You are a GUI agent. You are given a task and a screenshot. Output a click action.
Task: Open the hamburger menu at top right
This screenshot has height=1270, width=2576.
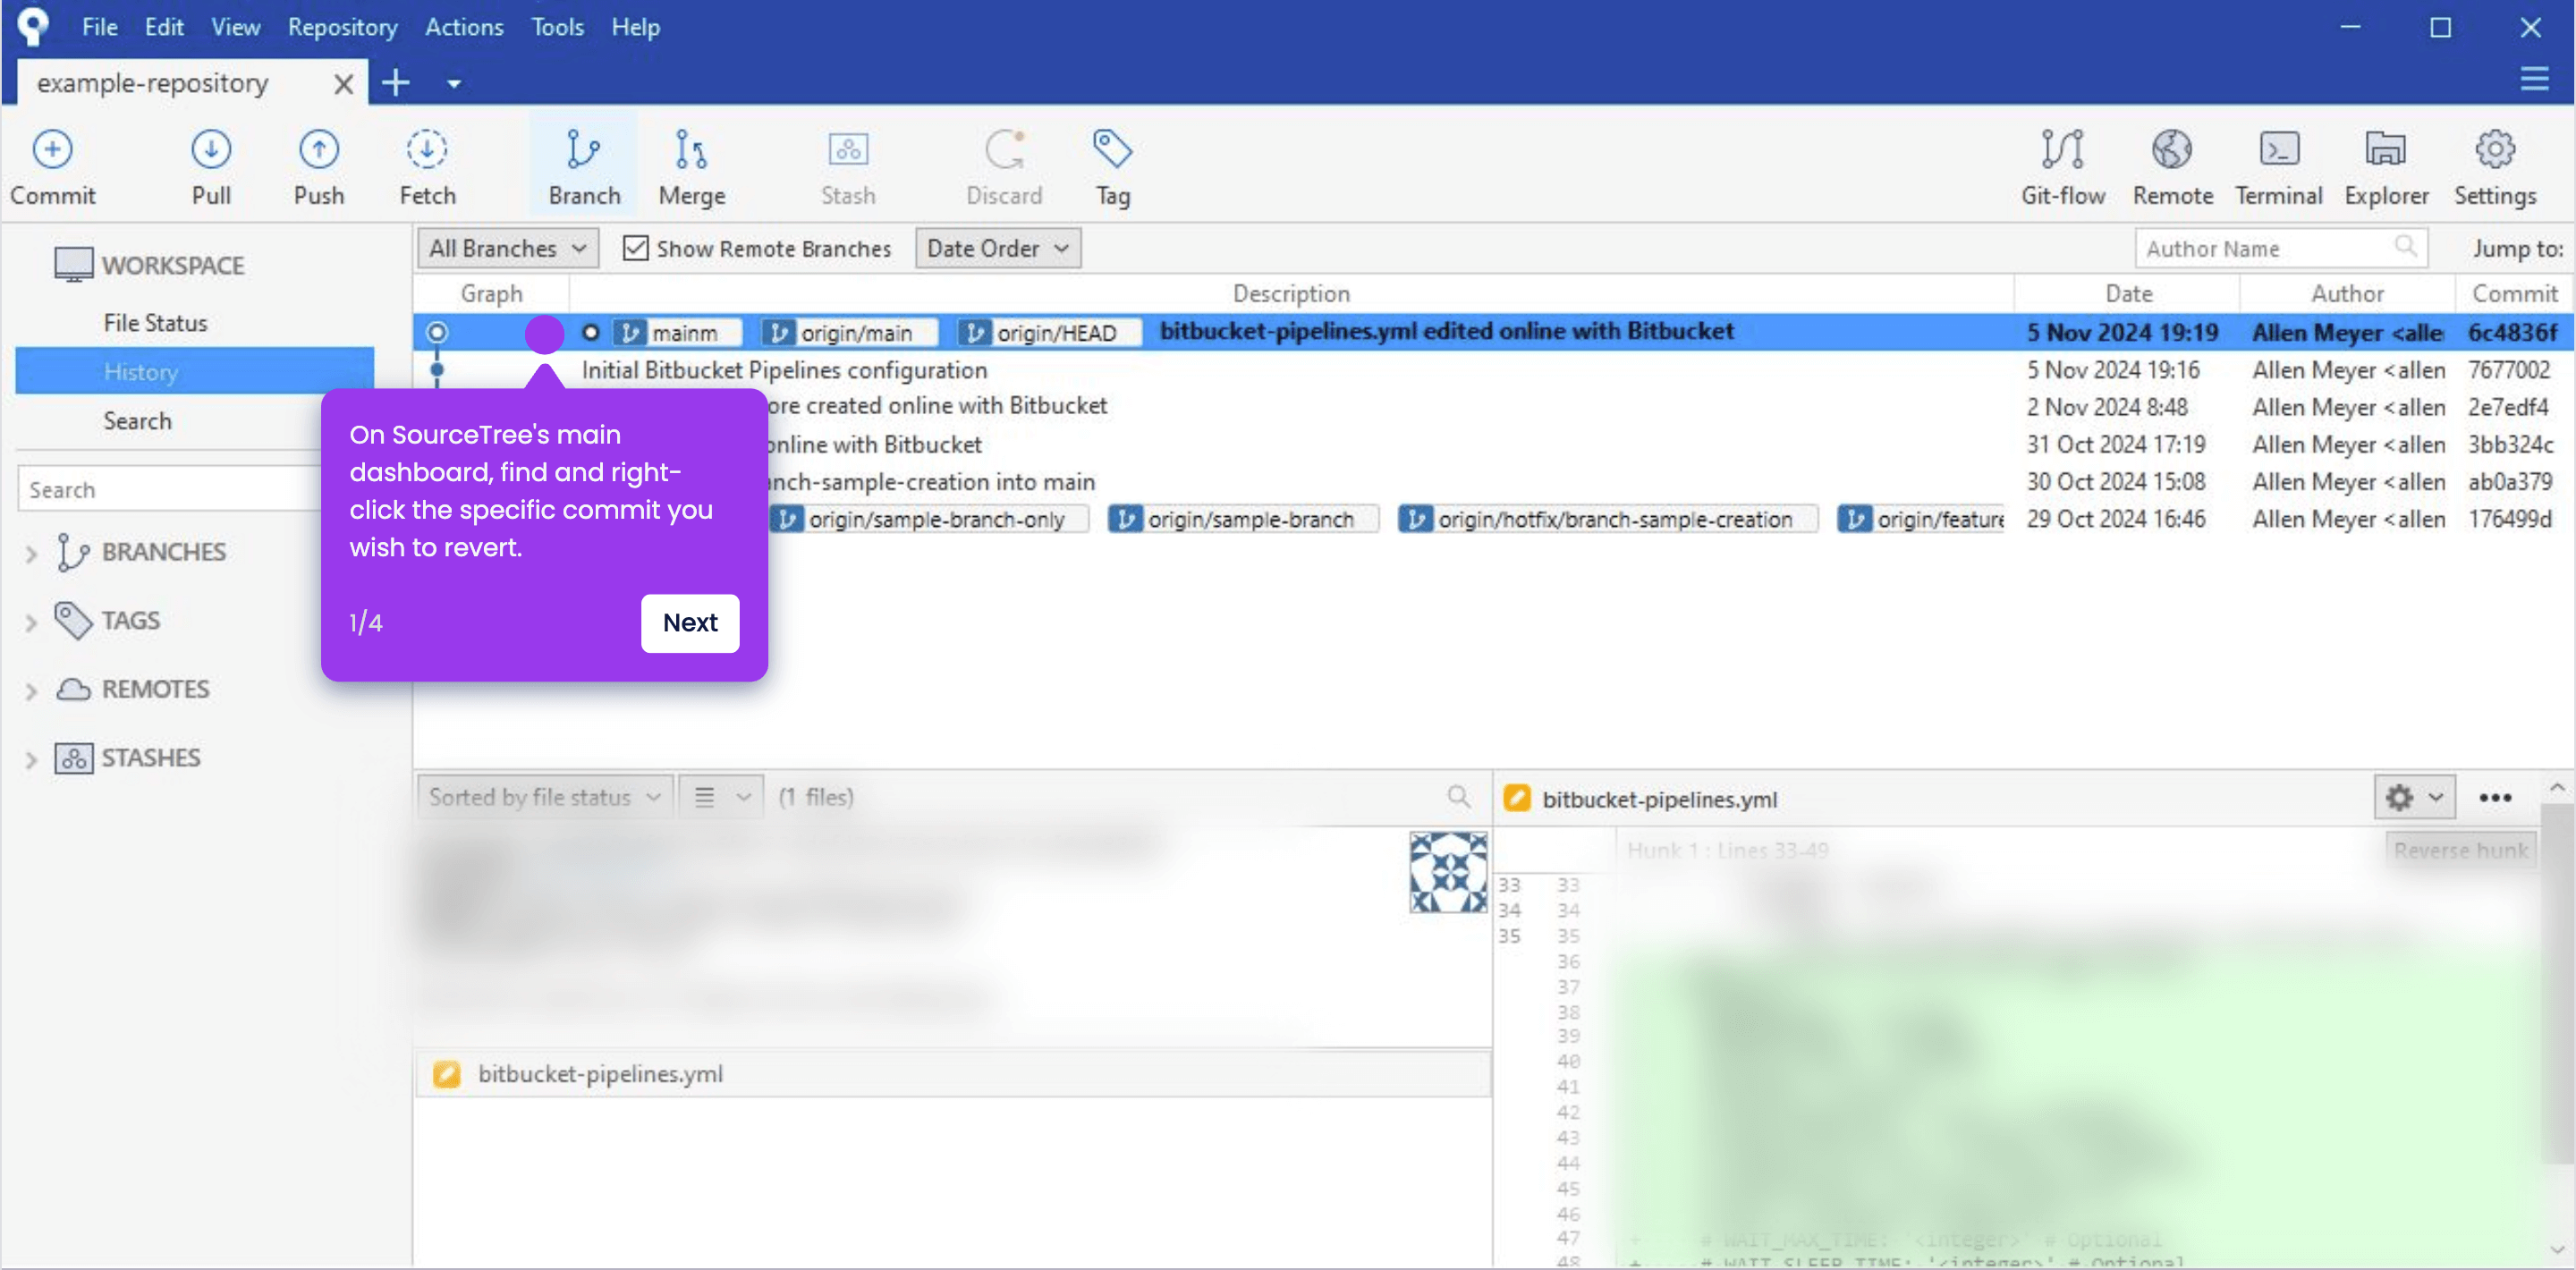point(2534,79)
